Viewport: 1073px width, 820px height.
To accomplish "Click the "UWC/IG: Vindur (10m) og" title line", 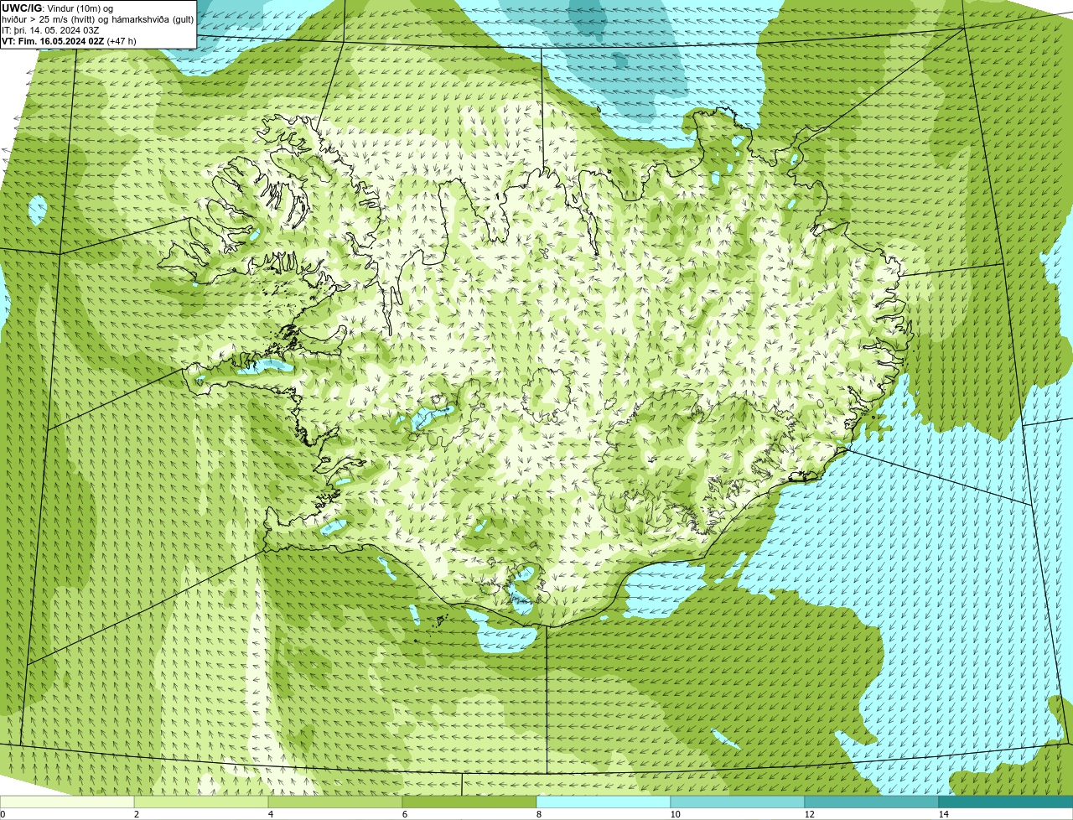I will click(x=57, y=8).
